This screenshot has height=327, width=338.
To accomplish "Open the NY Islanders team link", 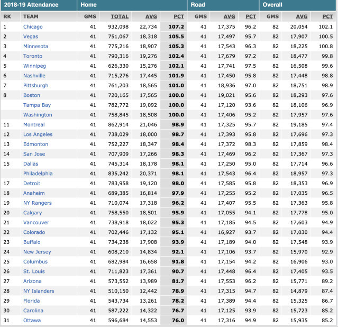I will tap(39, 291).
